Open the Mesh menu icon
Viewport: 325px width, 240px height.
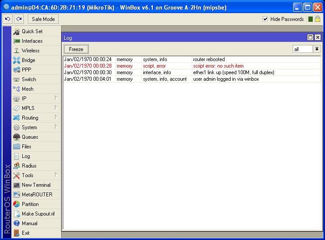click(x=17, y=89)
